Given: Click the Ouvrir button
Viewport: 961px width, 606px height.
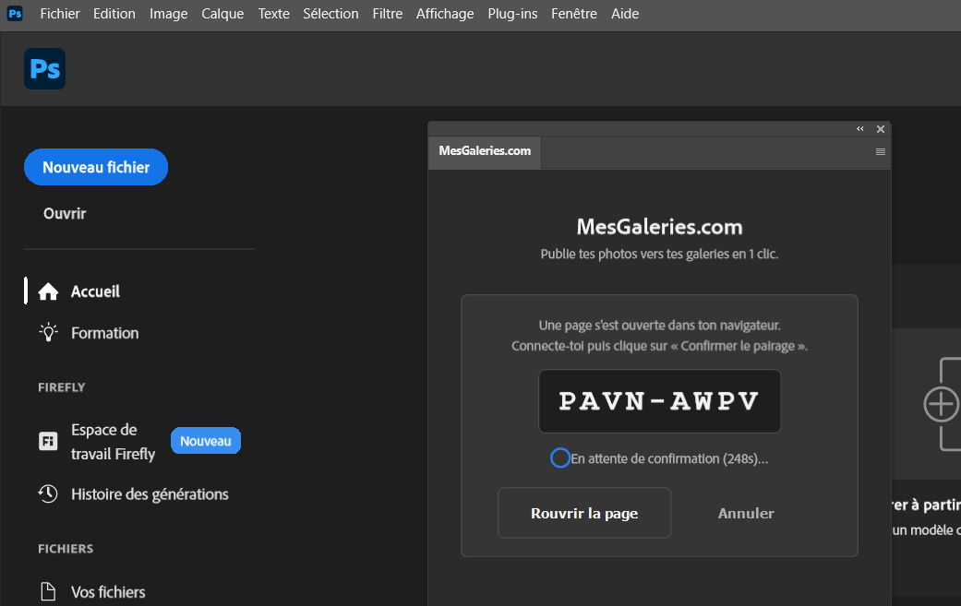Looking at the screenshot, I should click(65, 214).
